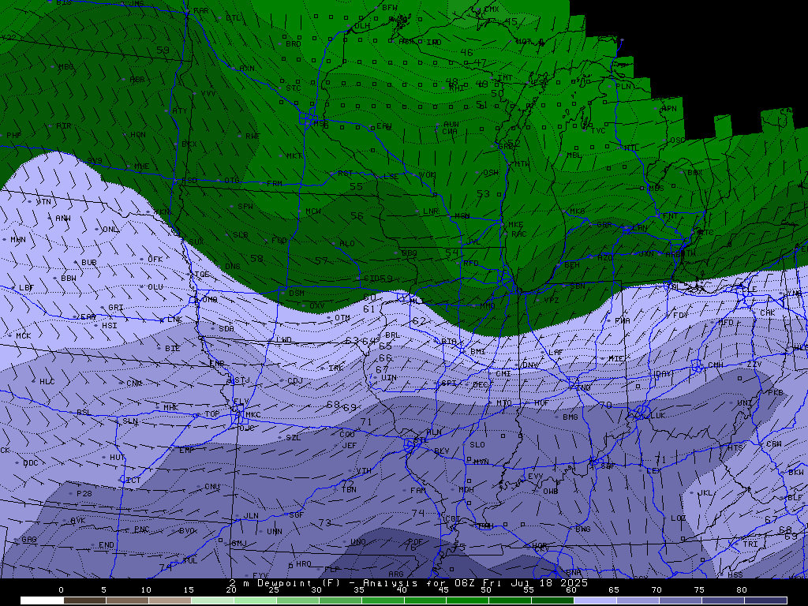Click the CMH station label
Screen dimensions: 808x606
tap(715, 365)
